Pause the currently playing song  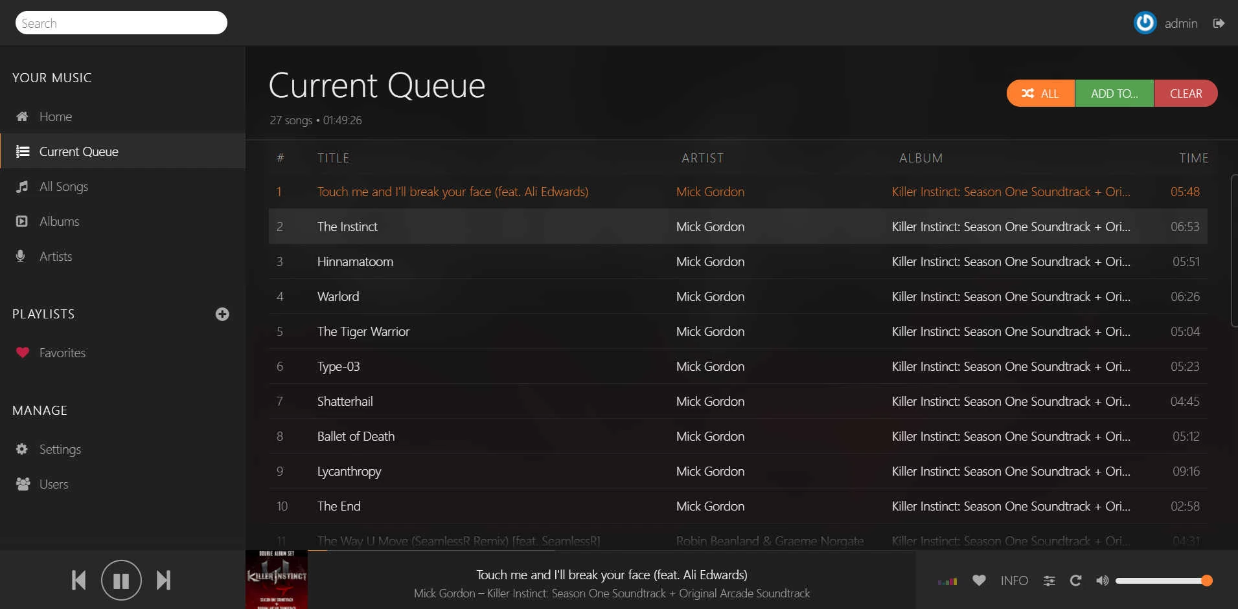click(x=121, y=581)
